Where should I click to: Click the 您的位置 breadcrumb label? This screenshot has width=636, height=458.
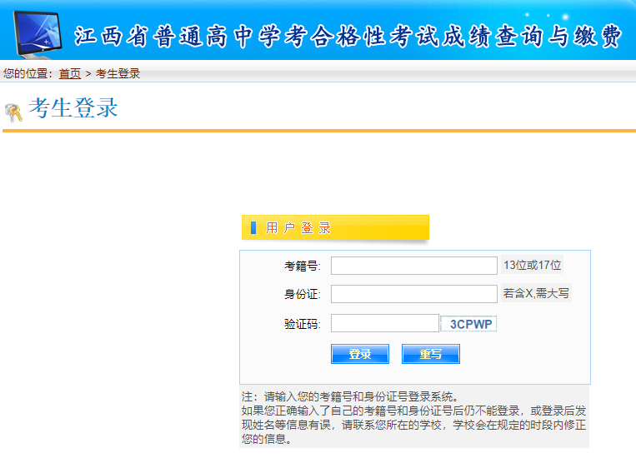pos(28,74)
